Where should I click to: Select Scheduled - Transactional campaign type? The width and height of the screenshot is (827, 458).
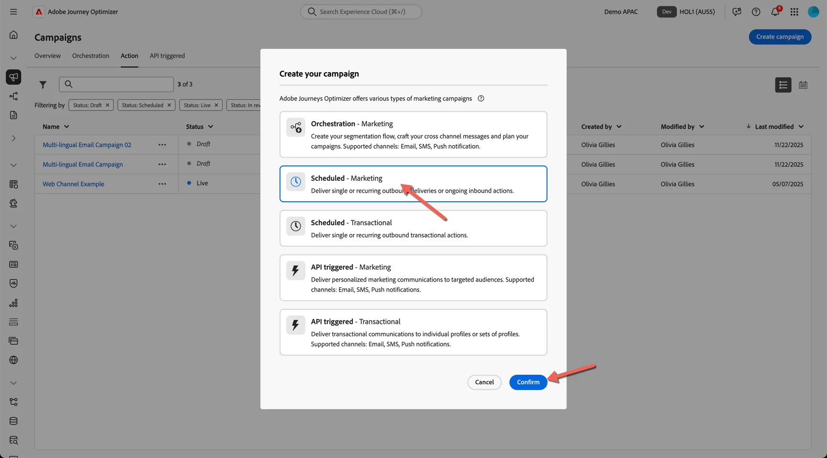point(413,228)
